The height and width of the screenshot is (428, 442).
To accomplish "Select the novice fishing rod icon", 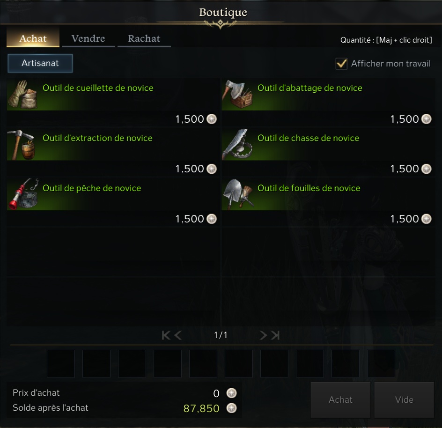I will point(22,194).
